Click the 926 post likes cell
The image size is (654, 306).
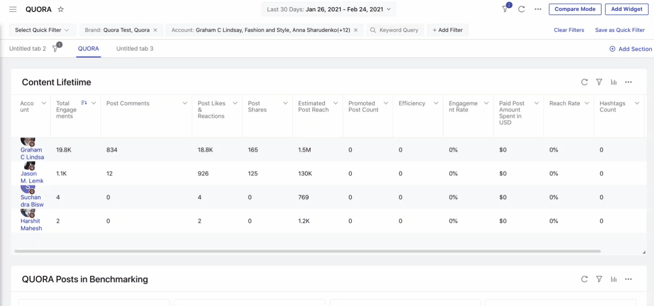pyautogui.click(x=203, y=173)
